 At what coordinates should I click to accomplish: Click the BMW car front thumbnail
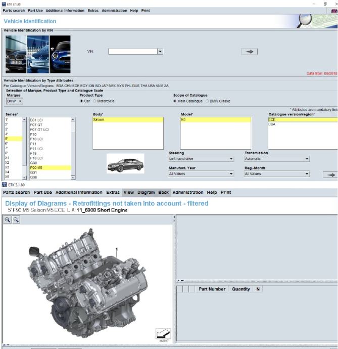pos(16,54)
